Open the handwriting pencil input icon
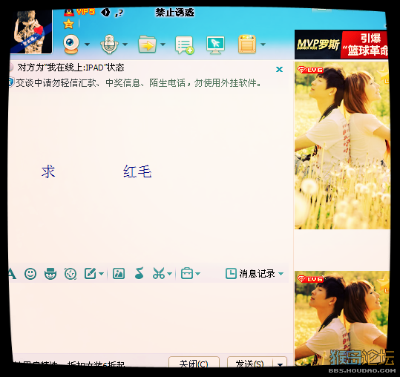 click(91, 273)
